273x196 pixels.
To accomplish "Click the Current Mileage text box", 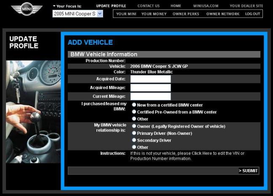I will [x=150, y=97].
